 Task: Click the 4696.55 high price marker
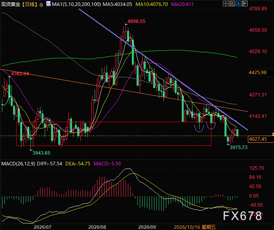point(136,21)
